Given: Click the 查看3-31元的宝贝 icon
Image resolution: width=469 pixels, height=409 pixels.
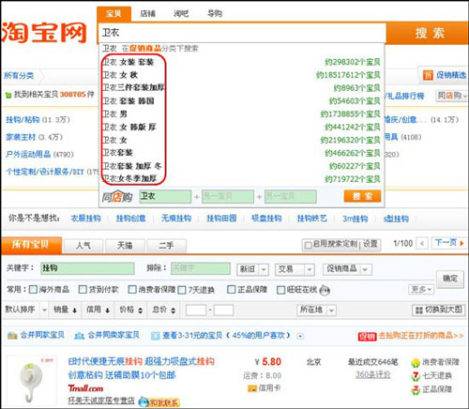Looking at the screenshot, I should coord(155,336).
